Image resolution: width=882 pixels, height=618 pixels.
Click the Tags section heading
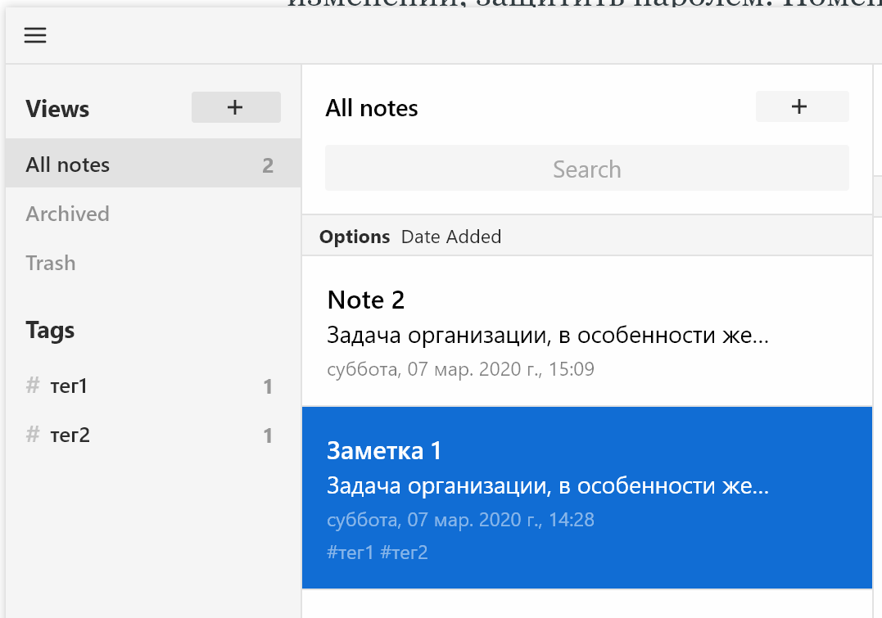pyautogui.click(x=50, y=330)
